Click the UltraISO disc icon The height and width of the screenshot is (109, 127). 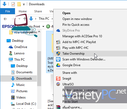point(58,84)
